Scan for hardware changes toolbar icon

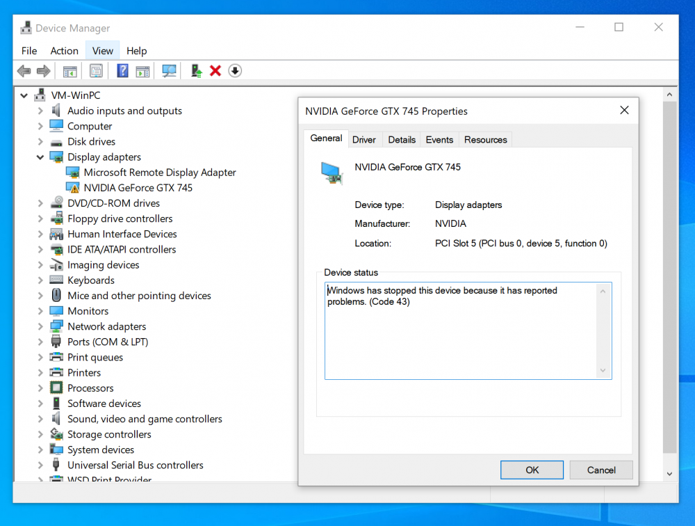tap(169, 71)
